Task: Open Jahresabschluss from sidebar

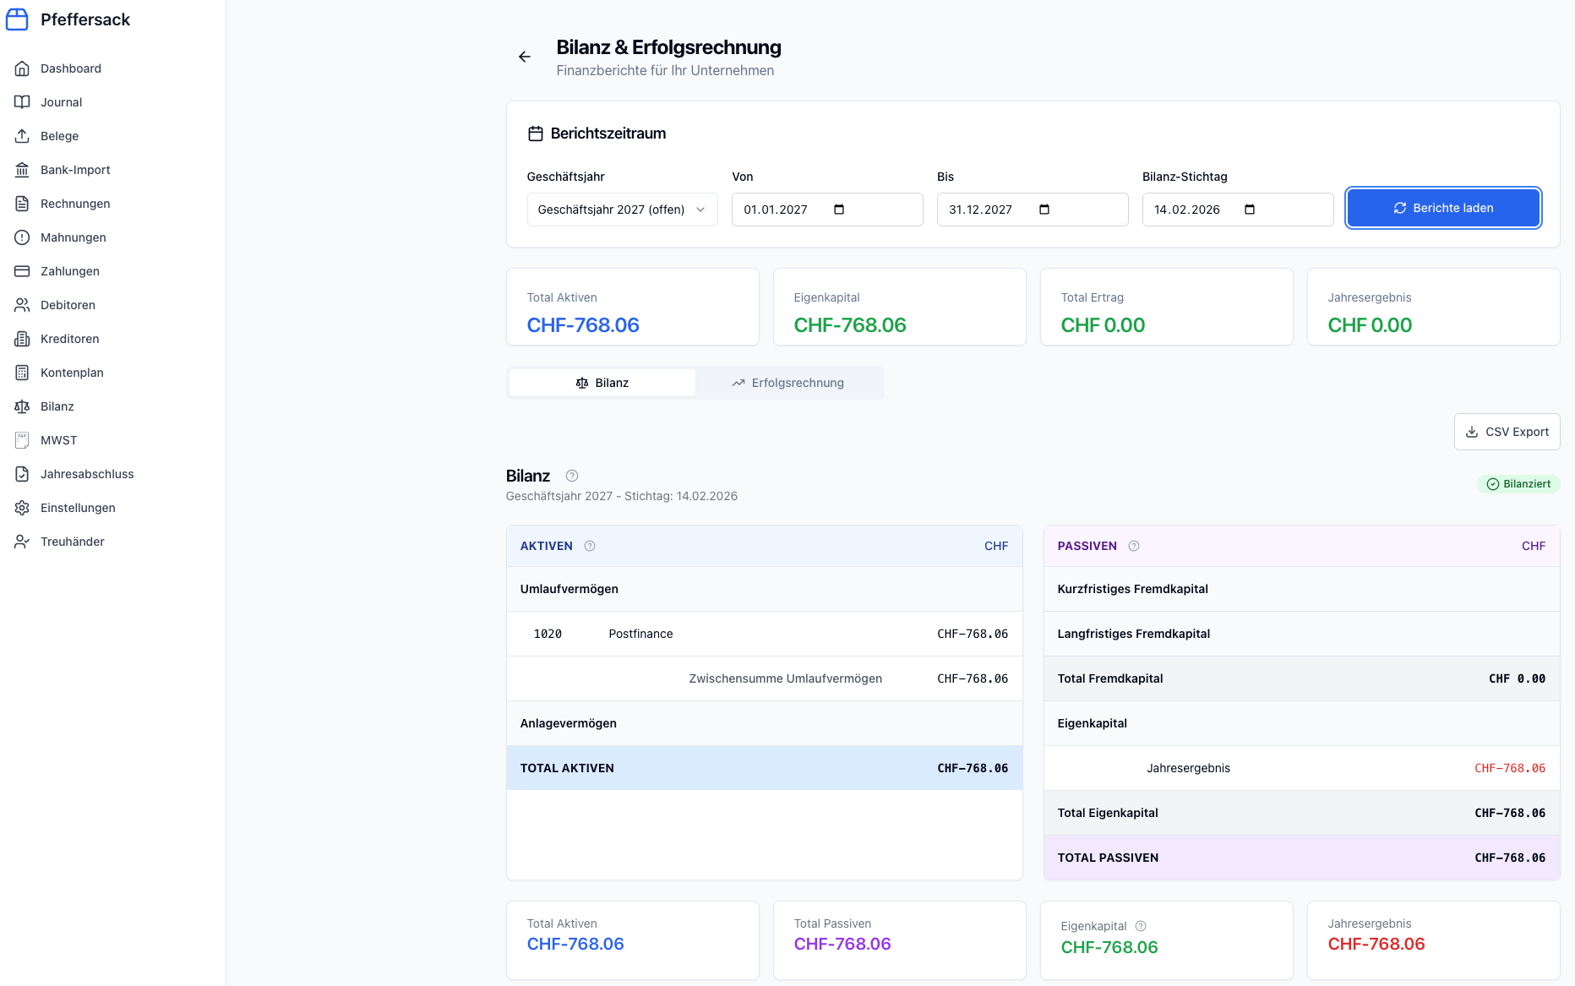Action: pos(87,474)
